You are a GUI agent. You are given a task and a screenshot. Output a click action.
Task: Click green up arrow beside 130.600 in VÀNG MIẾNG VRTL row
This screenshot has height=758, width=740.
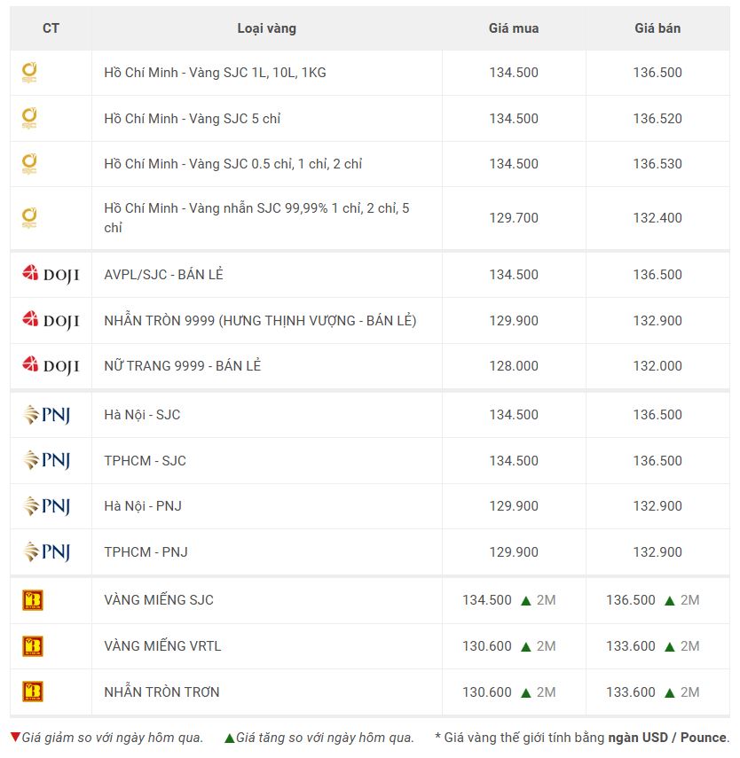tap(525, 647)
